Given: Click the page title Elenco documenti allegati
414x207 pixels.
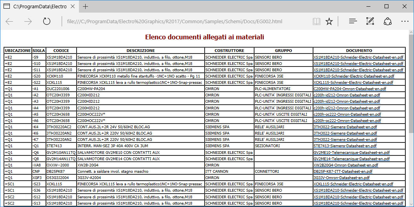Looking at the screenshot, I should click(205, 37).
